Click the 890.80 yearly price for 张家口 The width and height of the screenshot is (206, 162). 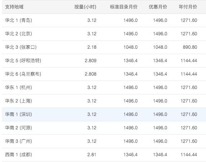click(x=190, y=47)
